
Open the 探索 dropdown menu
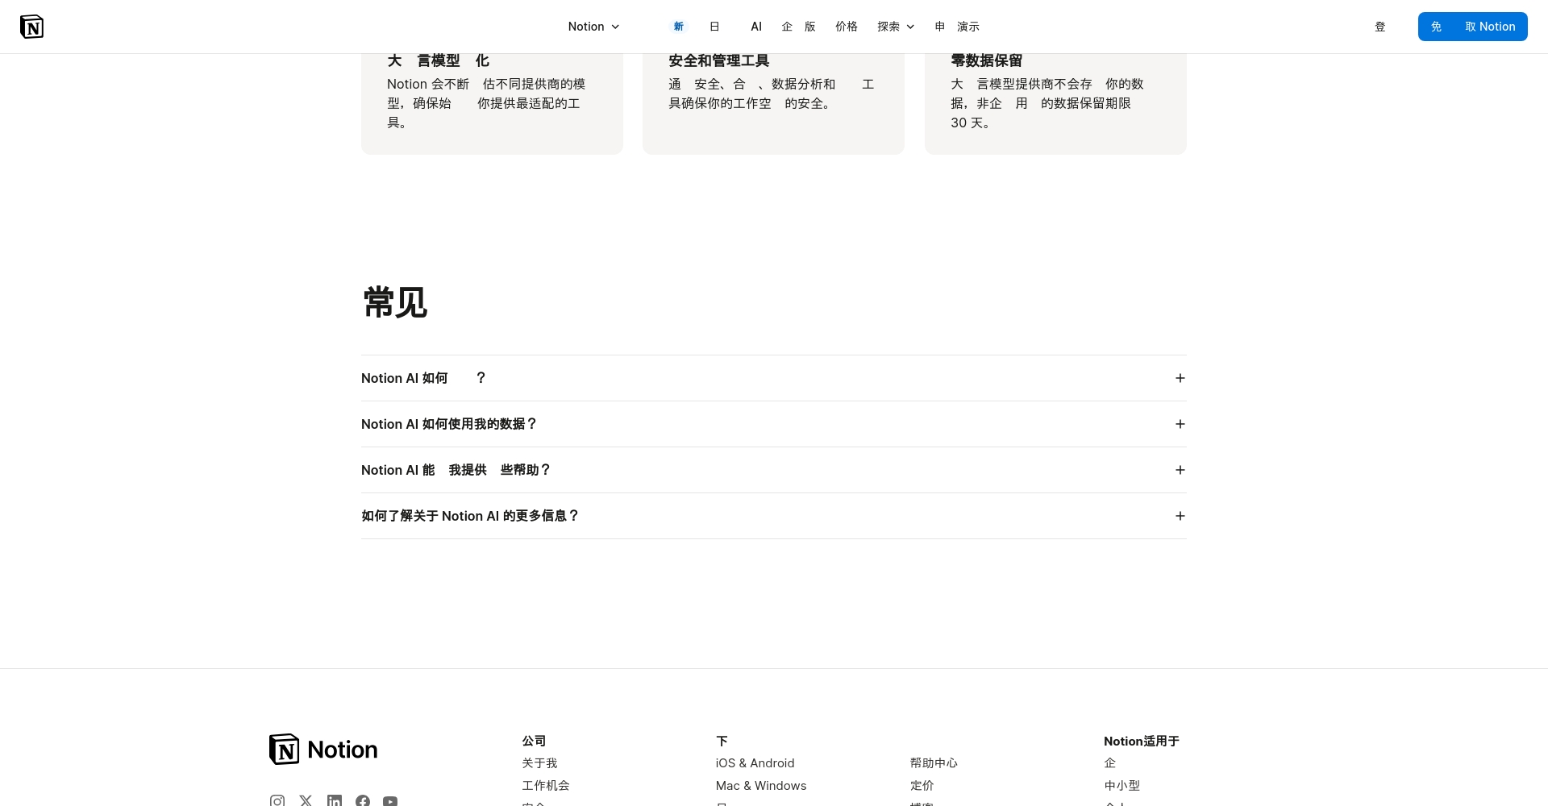(896, 27)
